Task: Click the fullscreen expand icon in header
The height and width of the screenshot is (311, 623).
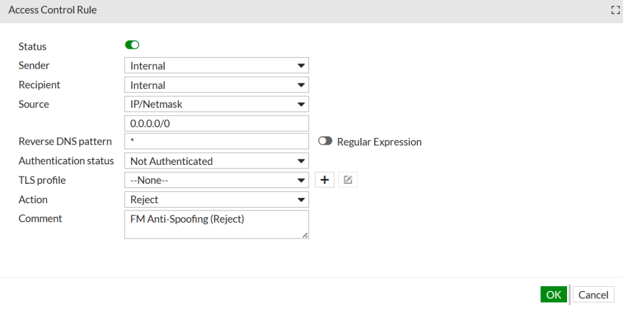Action: click(614, 10)
